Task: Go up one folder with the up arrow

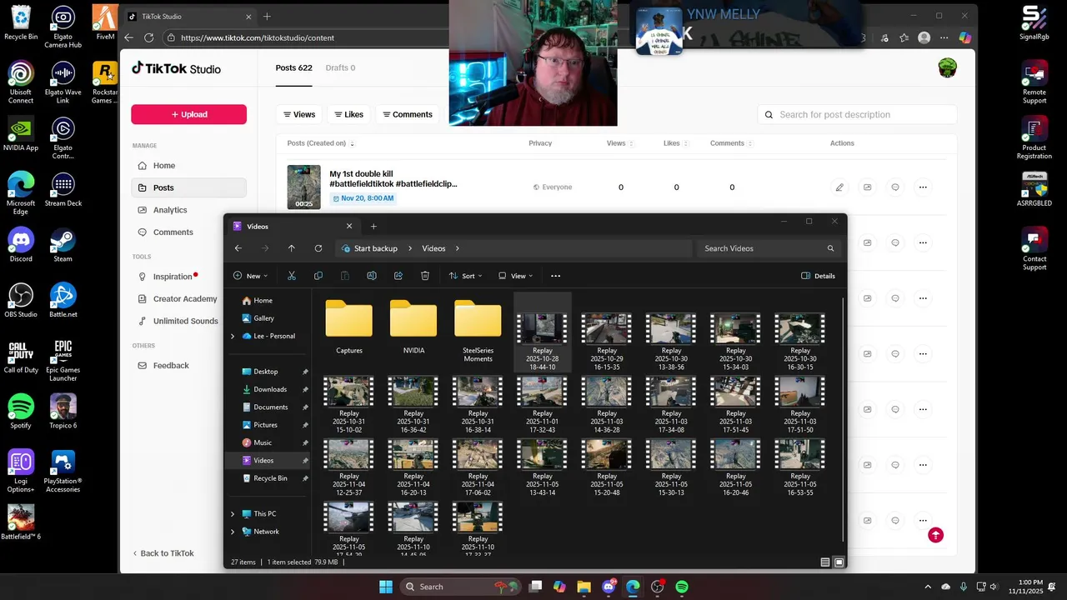Action: [x=291, y=248]
